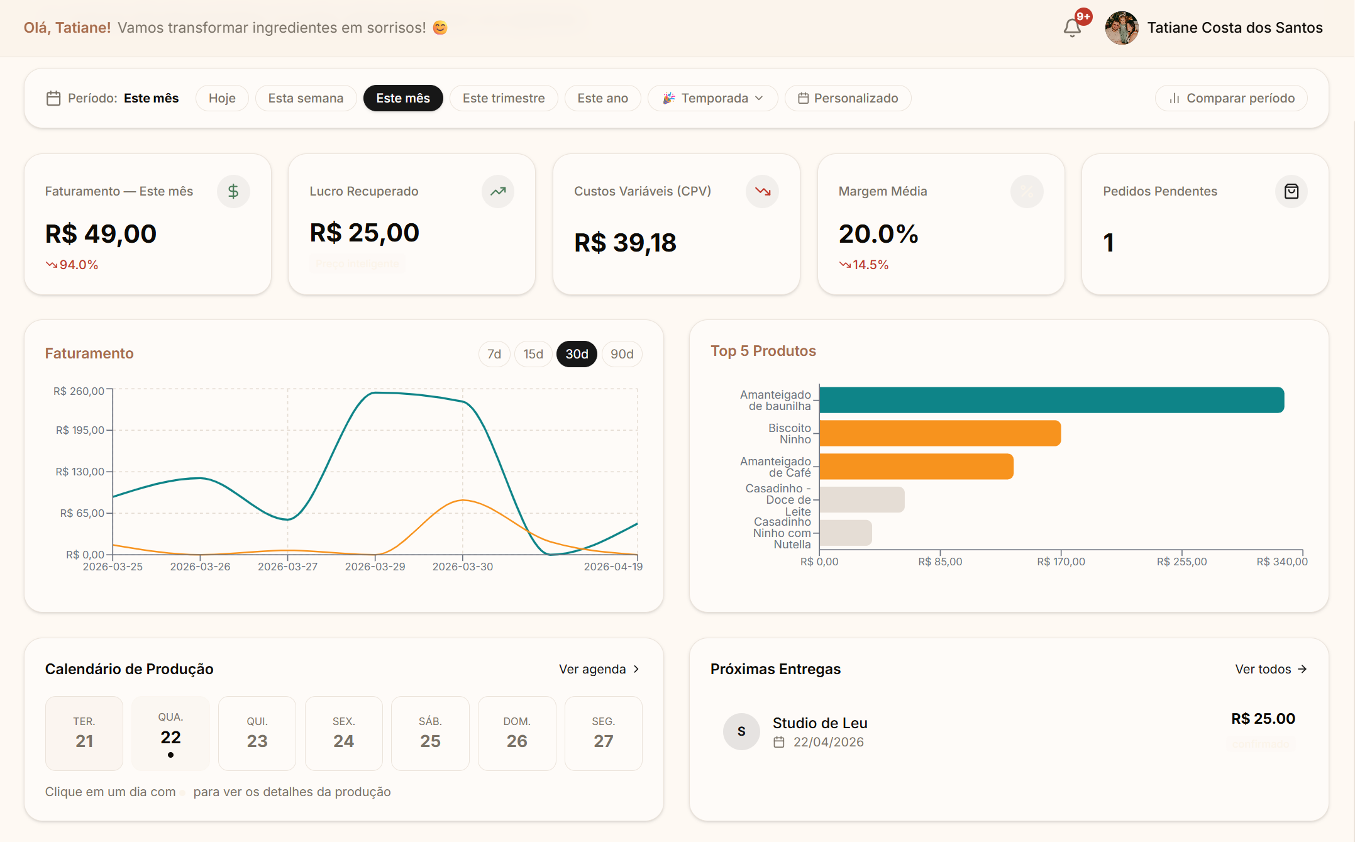Click the Casadinho Ninho com Nutella bar
This screenshot has height=842, width=1355.
click(x=846, y=533)
